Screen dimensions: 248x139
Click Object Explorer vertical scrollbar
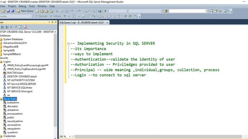coord(55,80)
